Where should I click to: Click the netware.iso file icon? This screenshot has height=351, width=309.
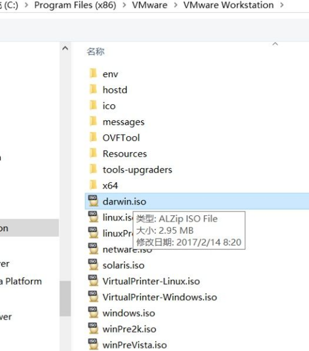pyautogui.click(x=93, y=249)
